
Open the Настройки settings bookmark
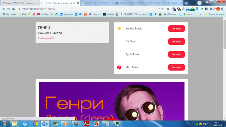9,14
